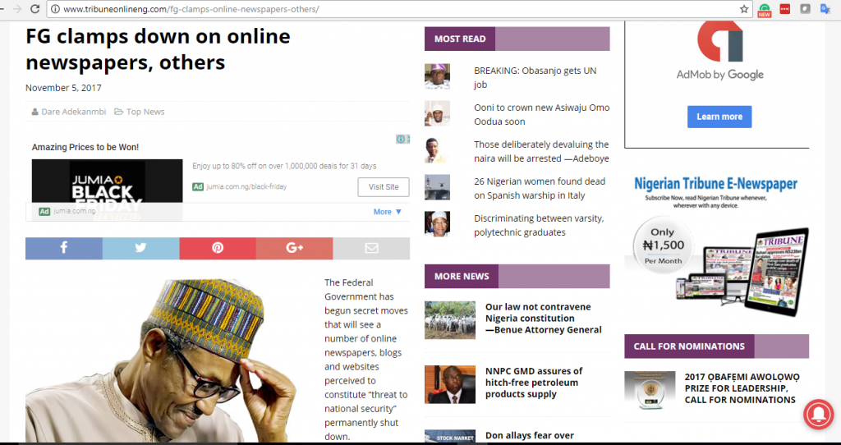The height and width of the screenshot is (445, 841).
Task: Reload page with refresh icon
Action: (34, 9)
